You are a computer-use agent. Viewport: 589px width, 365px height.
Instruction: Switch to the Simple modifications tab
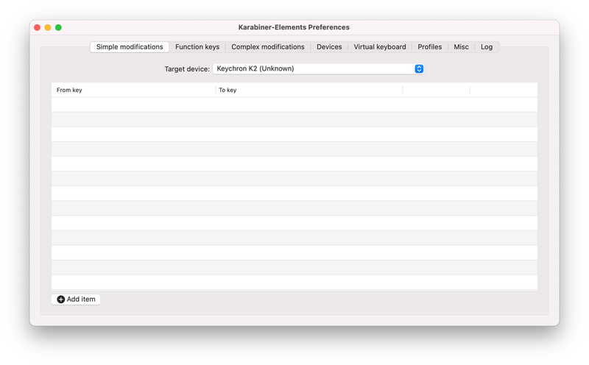click(130, 47)
